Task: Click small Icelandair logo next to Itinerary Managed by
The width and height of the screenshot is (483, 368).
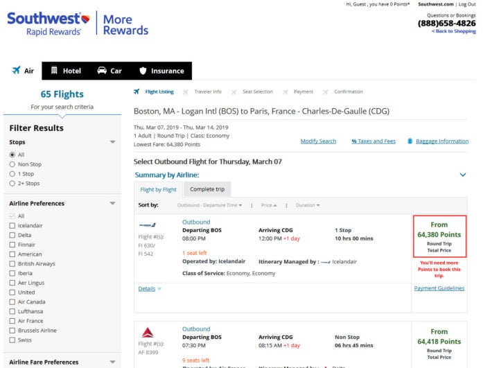Action: (326, 262)
